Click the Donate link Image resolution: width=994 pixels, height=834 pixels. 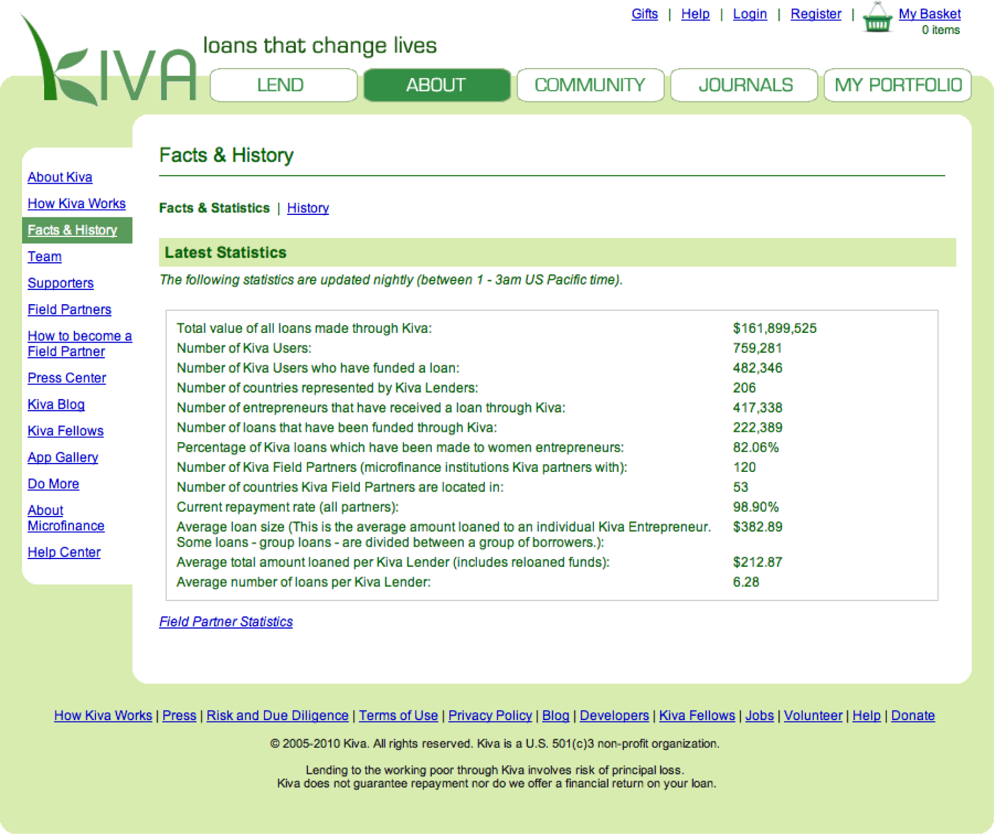913,716
